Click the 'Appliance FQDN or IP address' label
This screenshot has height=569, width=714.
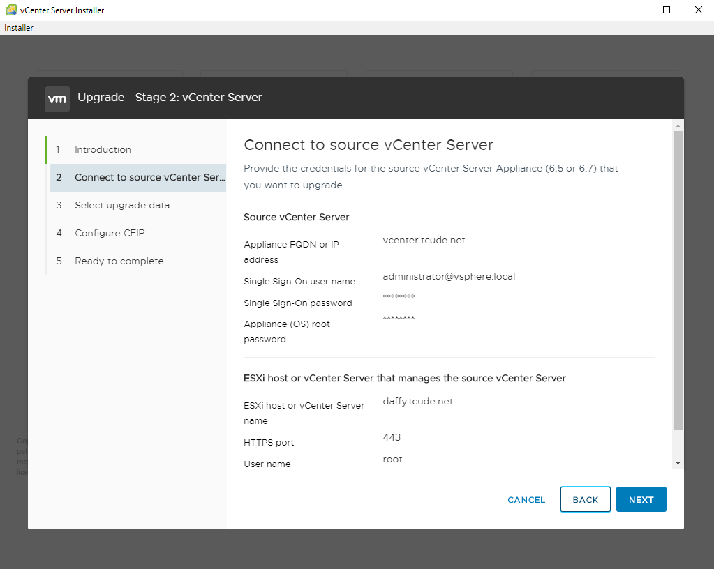pyautogui.click(x=292, y=252)
